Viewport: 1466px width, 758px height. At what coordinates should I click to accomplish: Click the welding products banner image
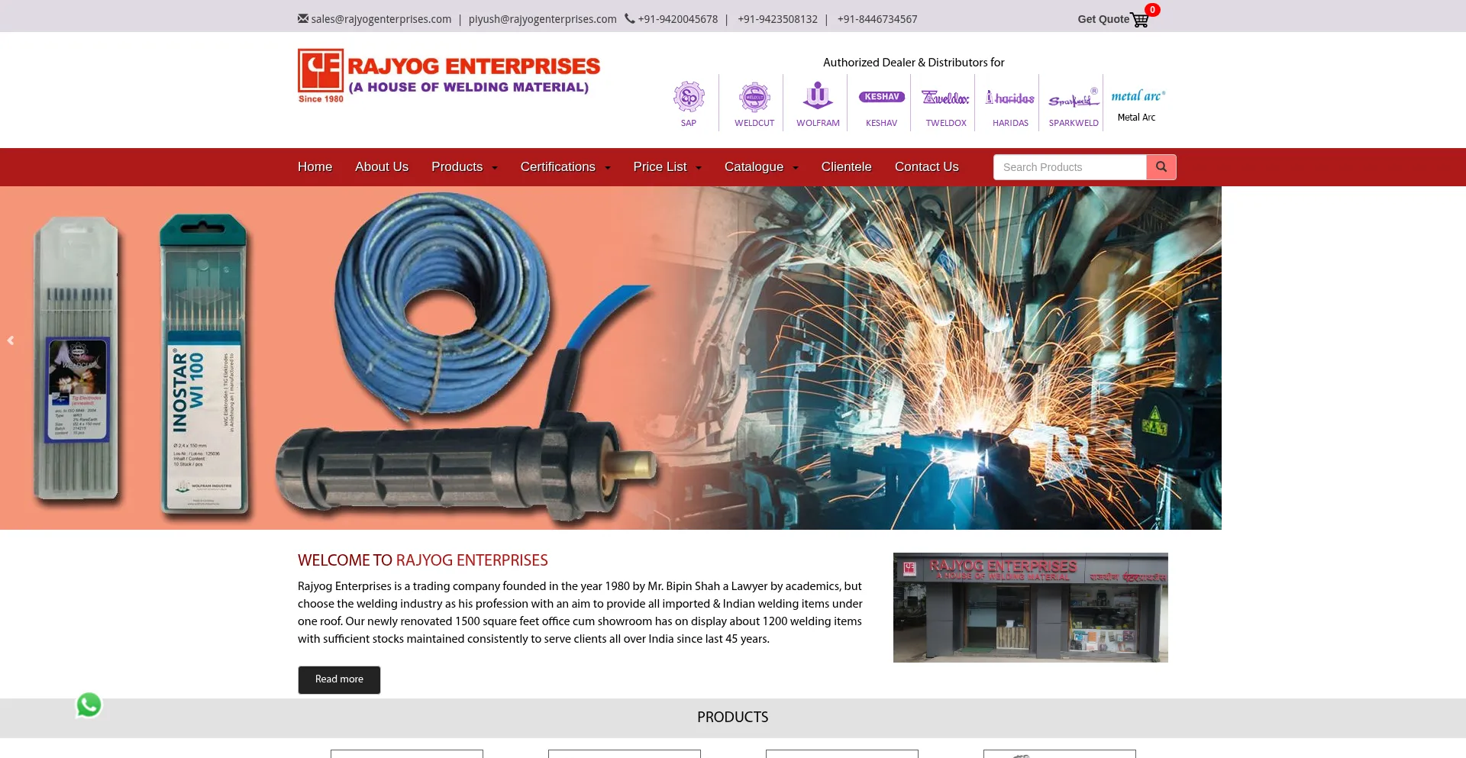tap(611, 358)
